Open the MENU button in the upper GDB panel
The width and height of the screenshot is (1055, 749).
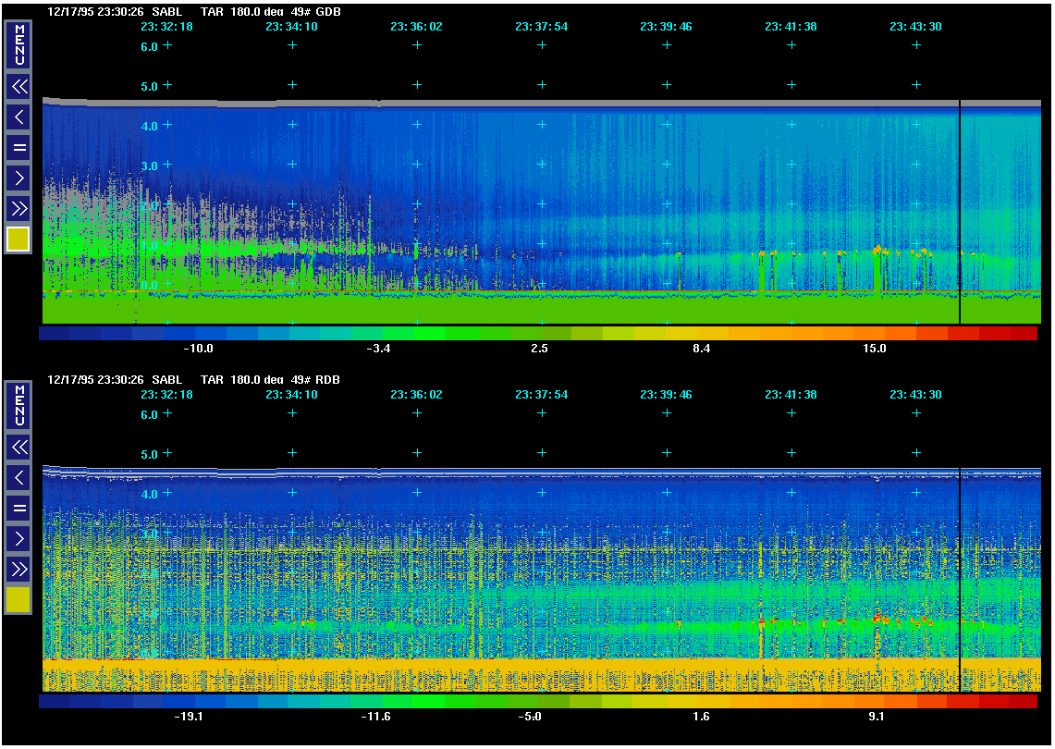18,44
